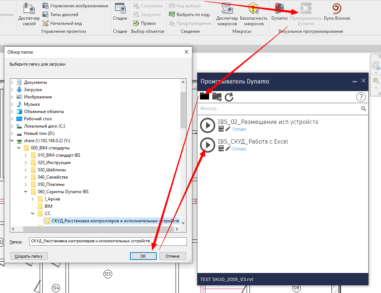Click folder tree vertical scrollbar thumb
Screen dimensions: 381x293
183,110
